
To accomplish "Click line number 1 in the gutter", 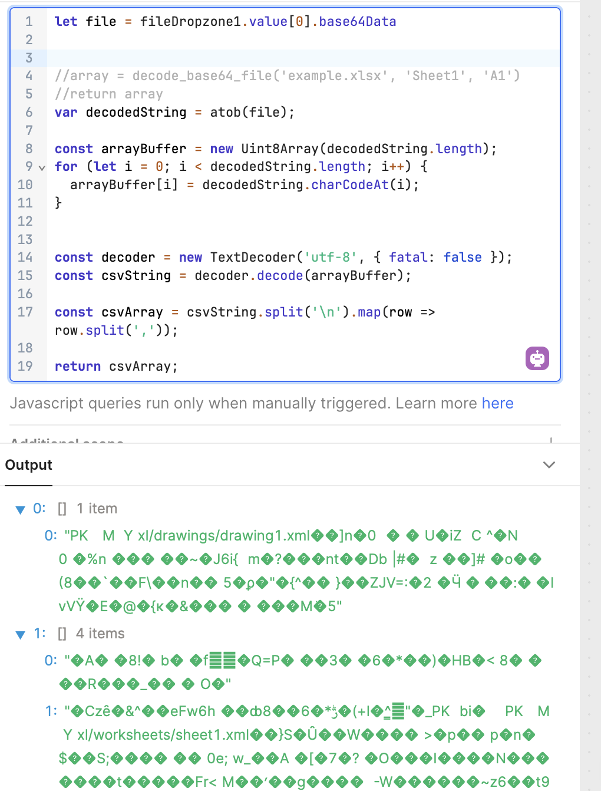I will 28,22.
